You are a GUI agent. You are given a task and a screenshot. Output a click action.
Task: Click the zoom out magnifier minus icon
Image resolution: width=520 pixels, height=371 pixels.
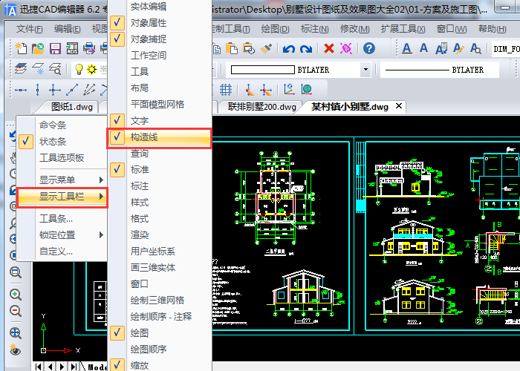tap(16, 311)
